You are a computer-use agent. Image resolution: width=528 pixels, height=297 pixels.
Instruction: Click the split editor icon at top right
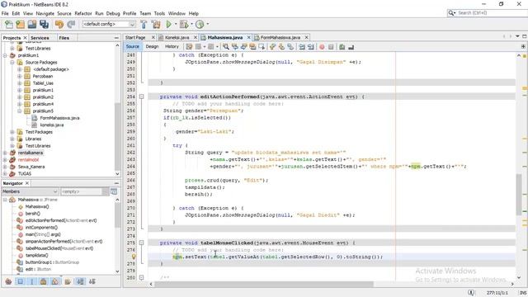click(x=523, y=46)
